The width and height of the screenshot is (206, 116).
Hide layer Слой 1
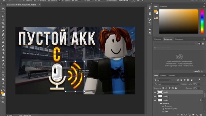click(x=155, y=100)
